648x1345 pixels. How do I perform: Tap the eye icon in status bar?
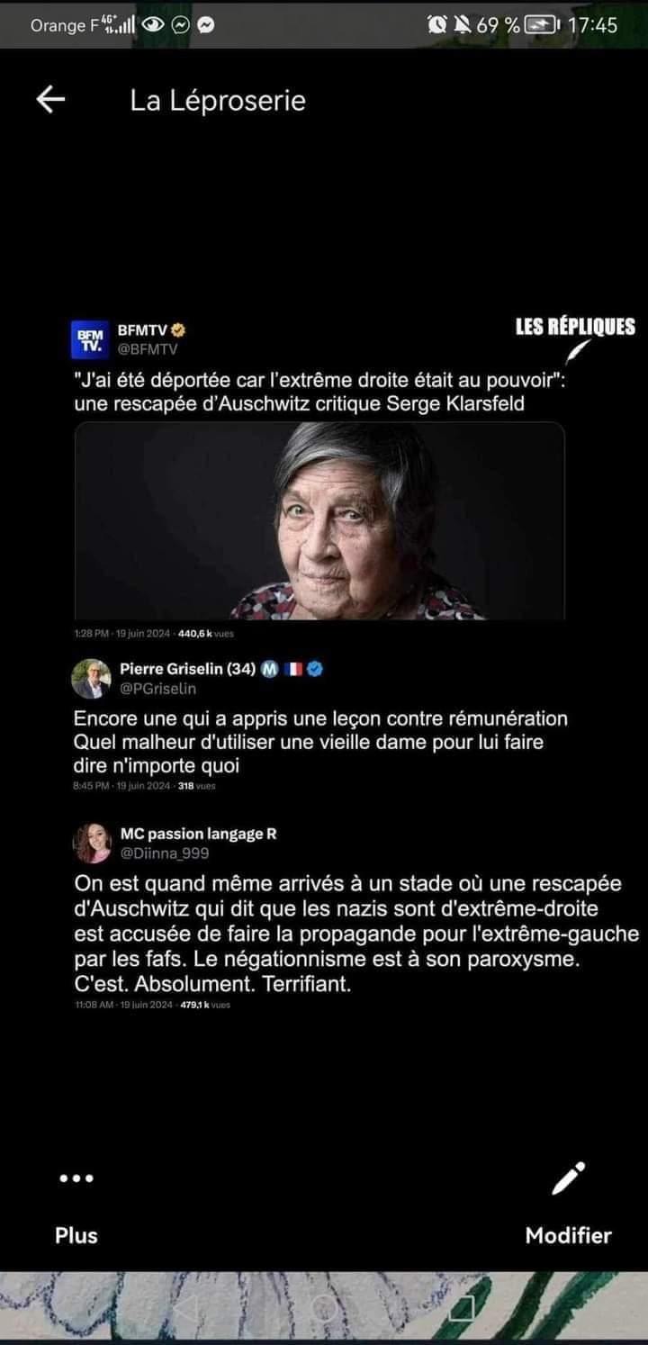[154, 25]
